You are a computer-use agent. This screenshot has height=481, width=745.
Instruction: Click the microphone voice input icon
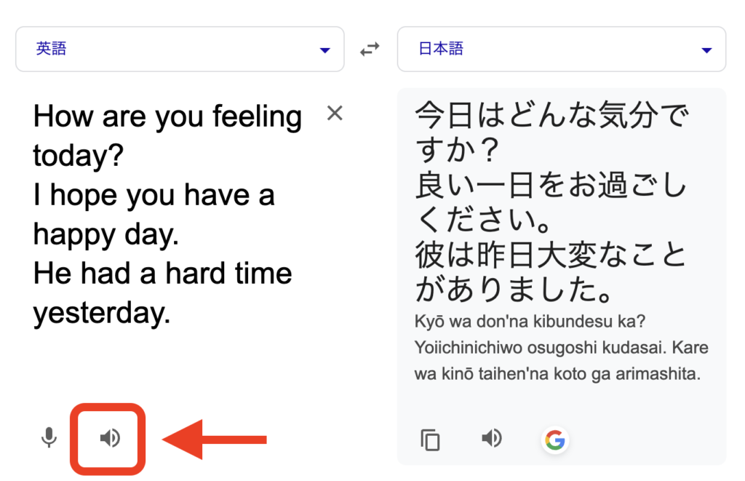[x=49, y=438]
